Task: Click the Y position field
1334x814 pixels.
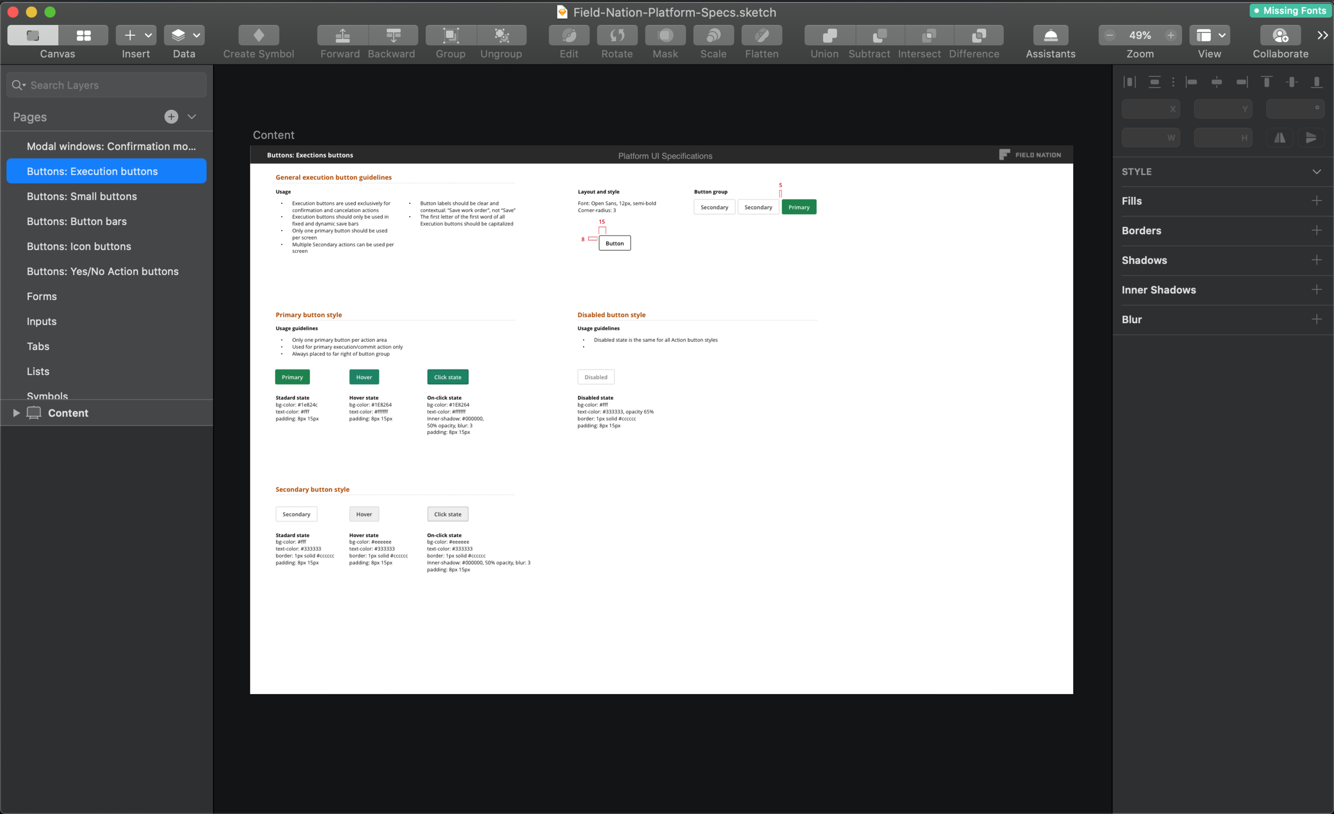Action: pos(1222,109)
